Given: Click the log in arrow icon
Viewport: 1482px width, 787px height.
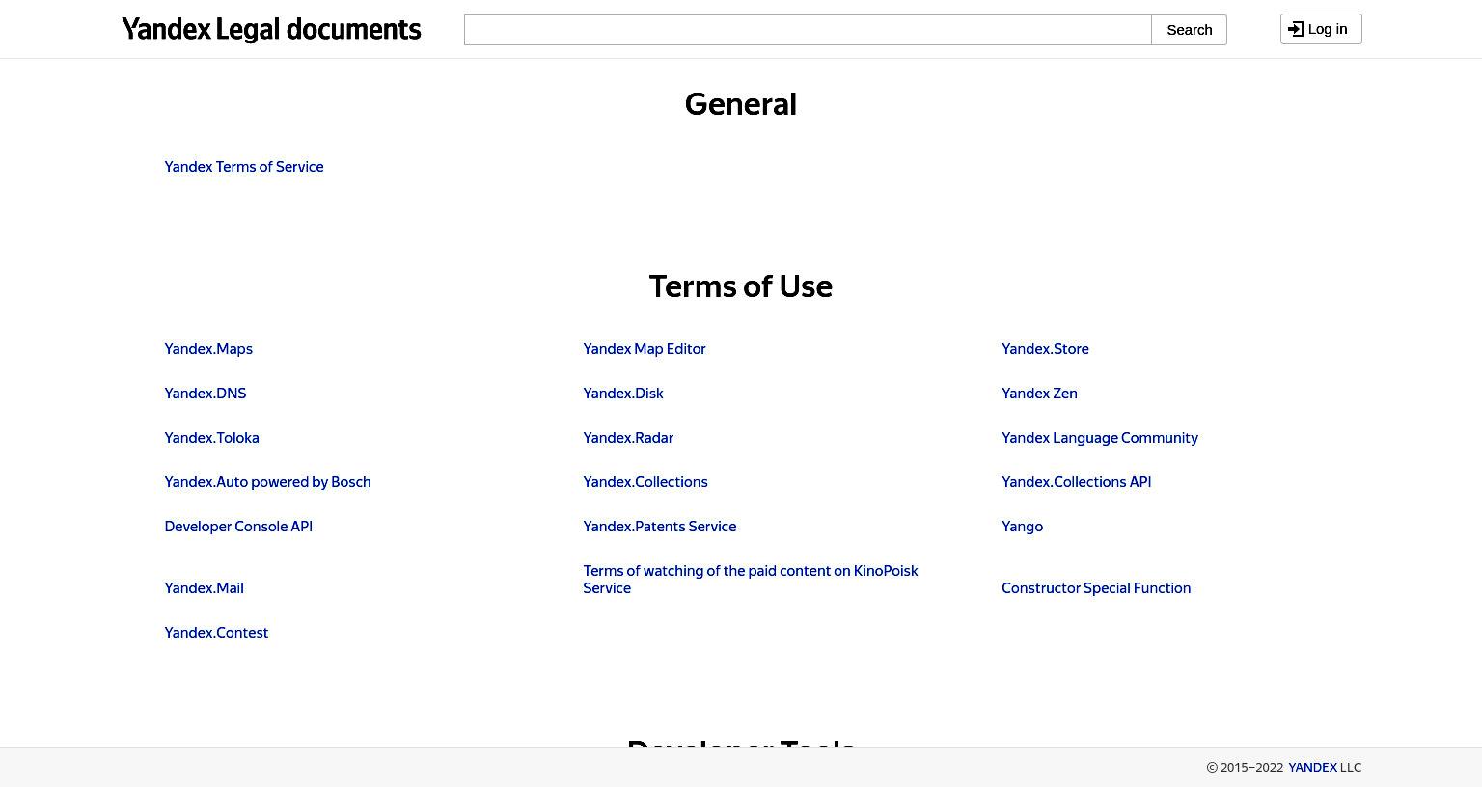Looking at the screenshot, I should pos(1296,29).
